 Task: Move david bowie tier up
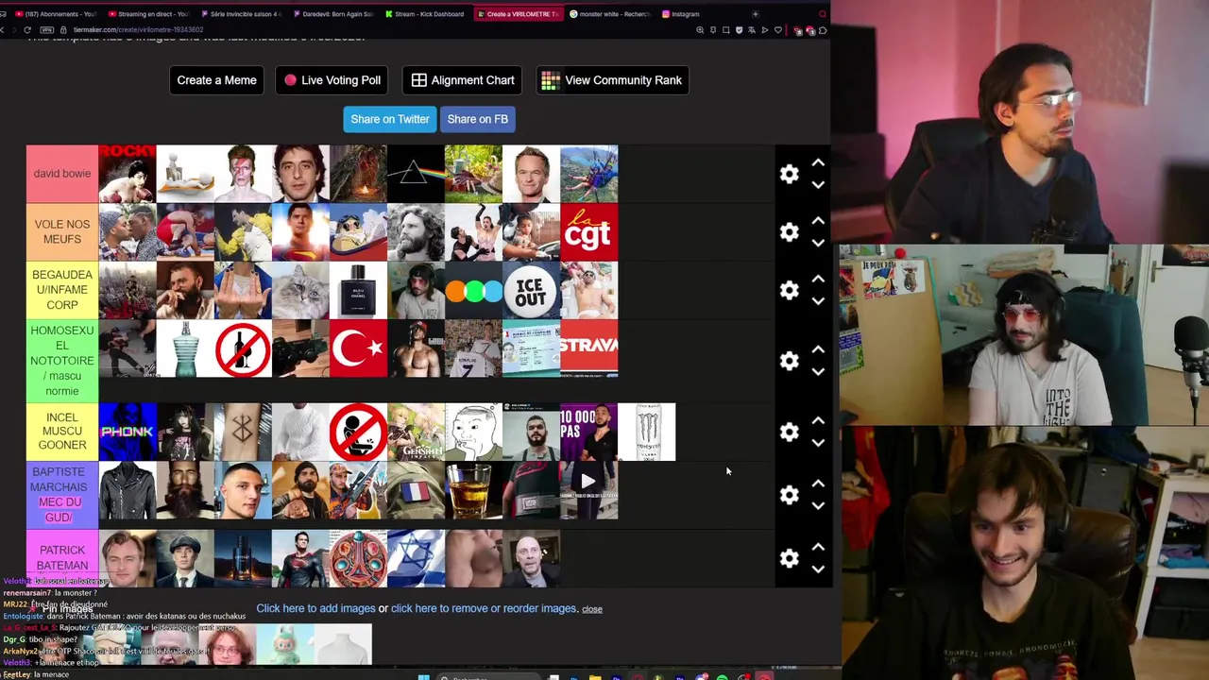pyautogui.click(x=818, y=163)
